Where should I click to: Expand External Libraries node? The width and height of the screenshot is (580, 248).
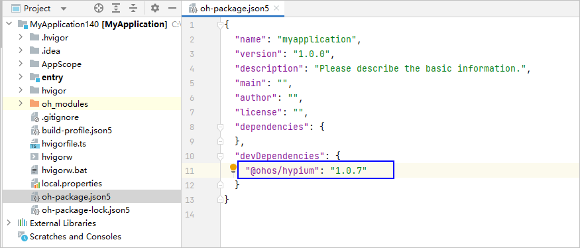coord(9,223)
